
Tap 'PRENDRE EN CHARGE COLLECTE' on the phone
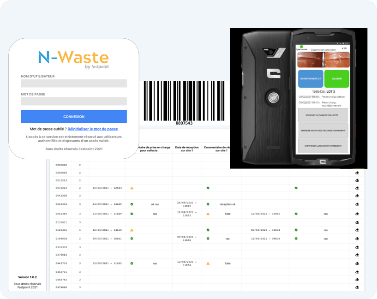pyautogui.click(x=323, y=115)
